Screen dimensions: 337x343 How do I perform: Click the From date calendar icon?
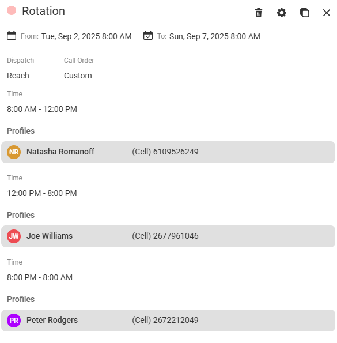click(12, 35)
